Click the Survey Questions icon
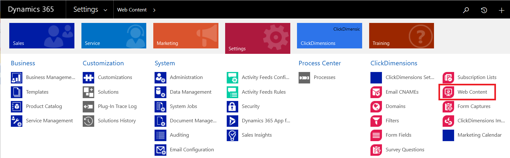 pos(376,150)
